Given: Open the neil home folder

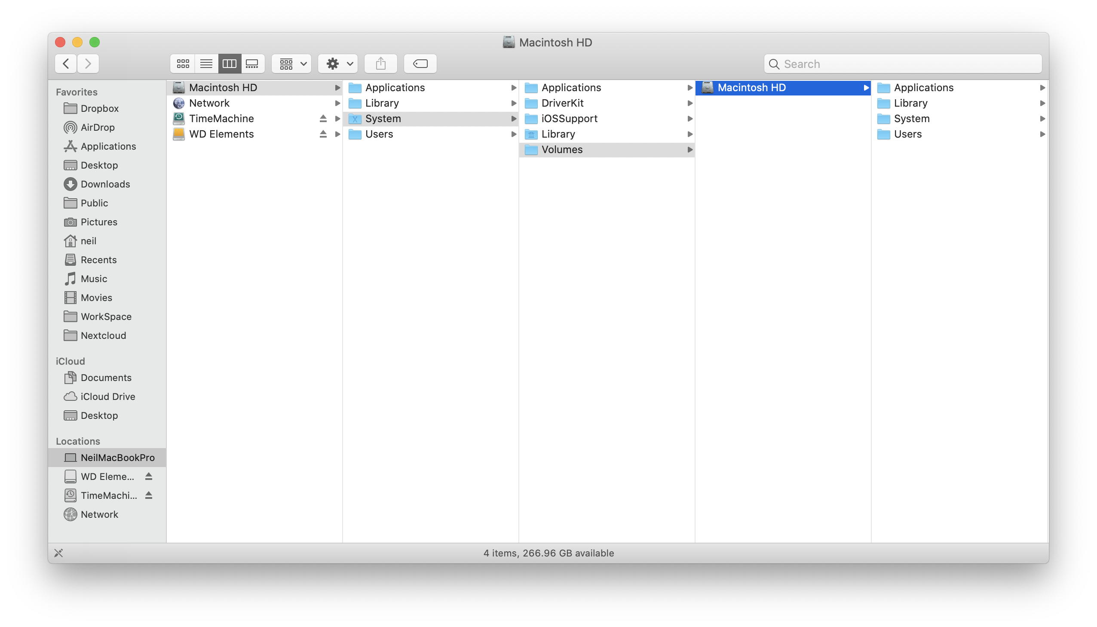Looking at the screenshot, I should (107, 241).
